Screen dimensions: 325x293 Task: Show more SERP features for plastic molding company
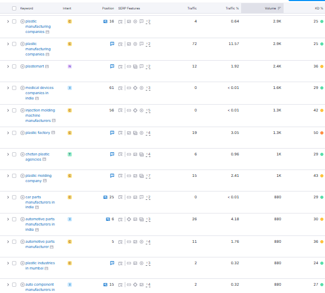pyautogui.click(x=148, y=176)
